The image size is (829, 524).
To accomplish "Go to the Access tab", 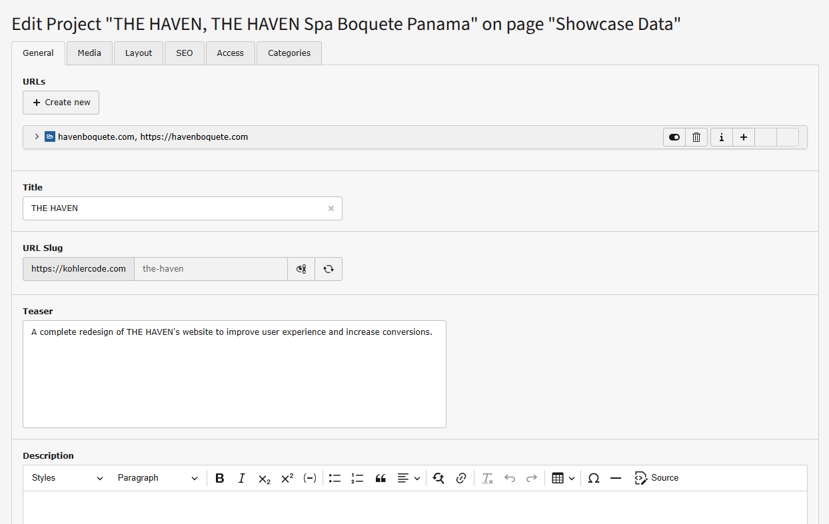I will (231, 53).
